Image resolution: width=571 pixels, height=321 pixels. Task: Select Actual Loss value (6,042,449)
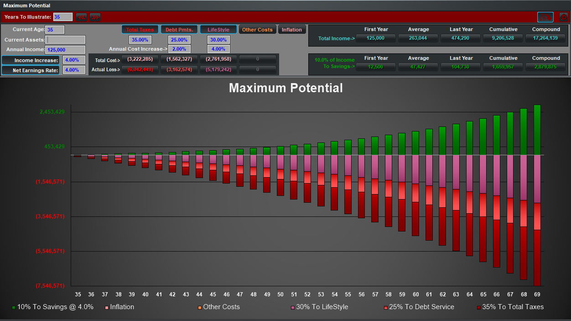[x=140, y=69]
